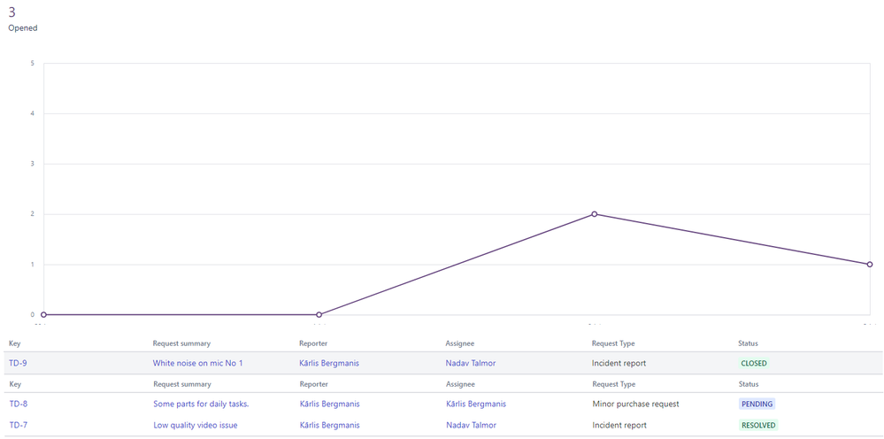Select zero-value data point on the y-axis line
Screen dimensions: 884x439
pos(43,314)
